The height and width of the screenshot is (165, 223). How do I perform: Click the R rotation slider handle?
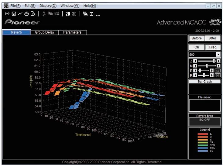(204, 75)
